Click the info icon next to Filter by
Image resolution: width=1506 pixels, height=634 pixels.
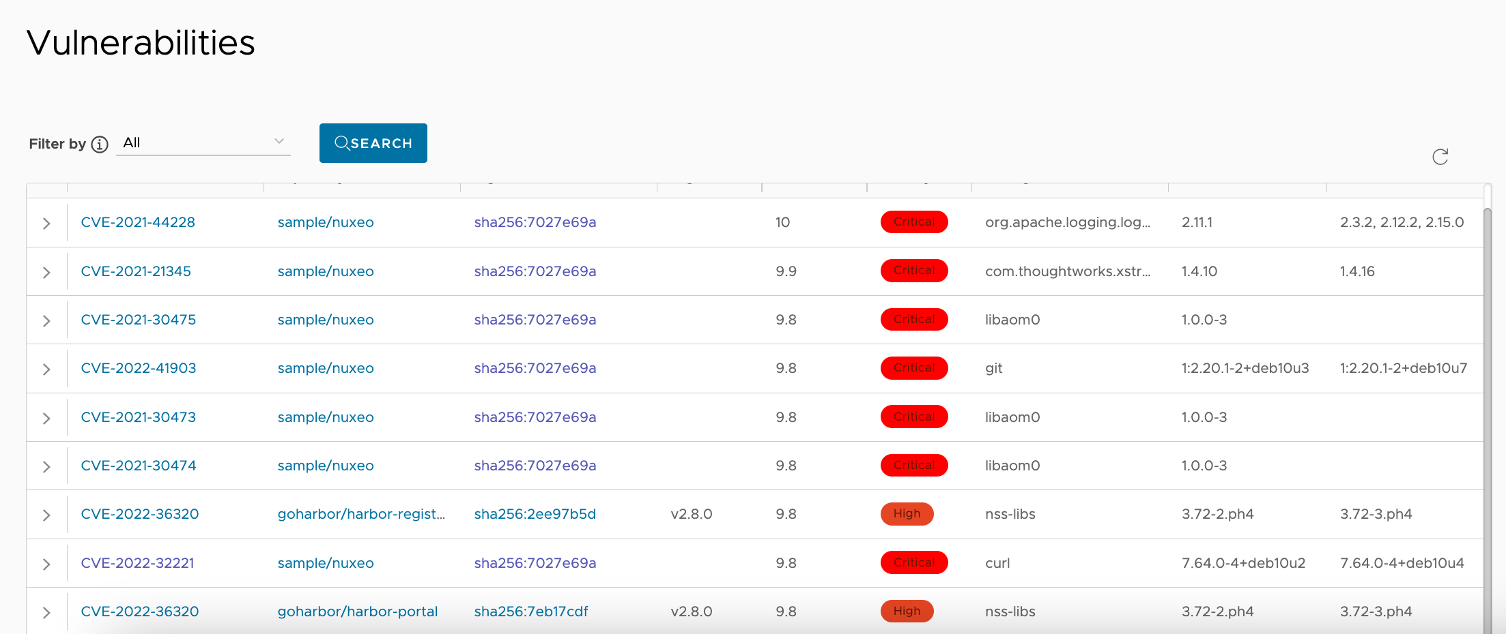[100, 144]
